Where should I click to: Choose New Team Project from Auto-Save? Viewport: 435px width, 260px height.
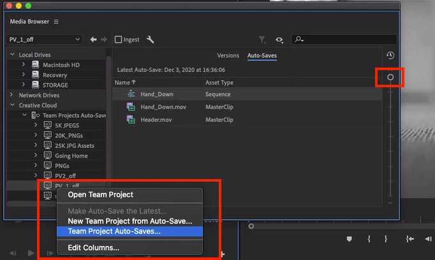[x=129, y=221]
